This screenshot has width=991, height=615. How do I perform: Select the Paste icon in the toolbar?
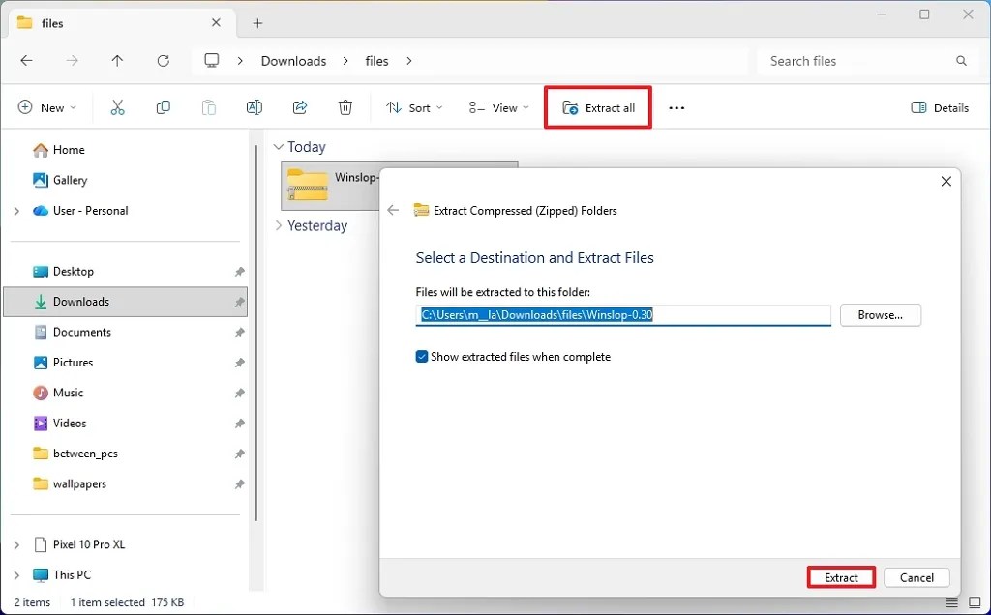(x=208, y=107)
